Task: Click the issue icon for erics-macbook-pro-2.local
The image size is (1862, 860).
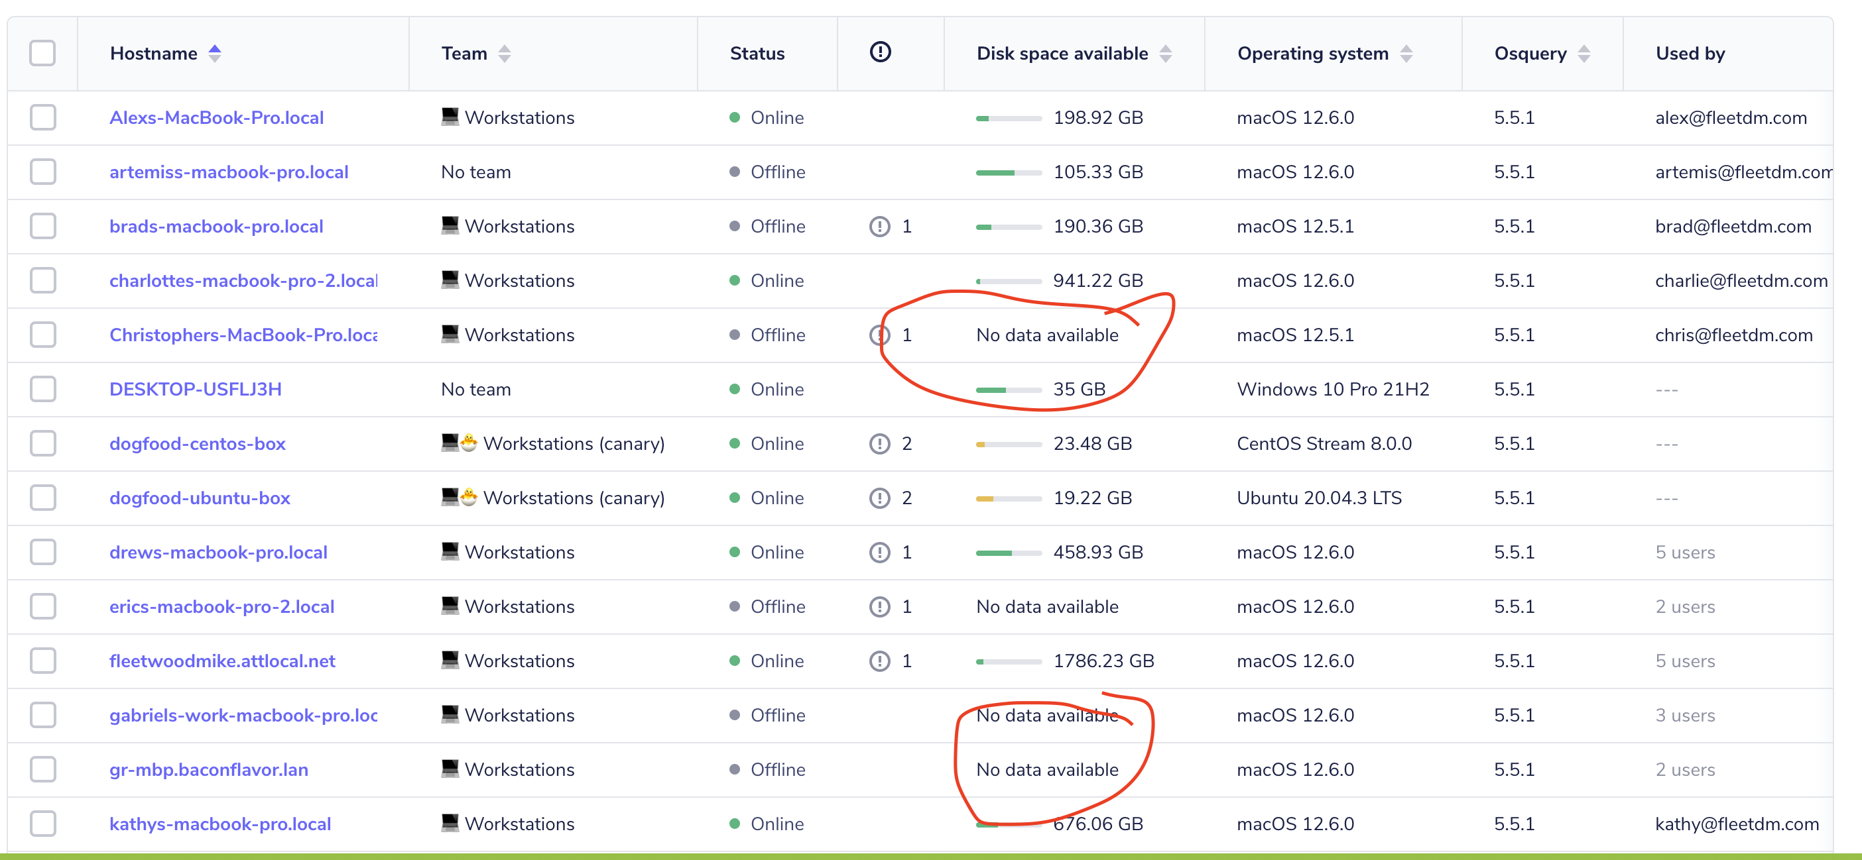Action: (879, 606)
